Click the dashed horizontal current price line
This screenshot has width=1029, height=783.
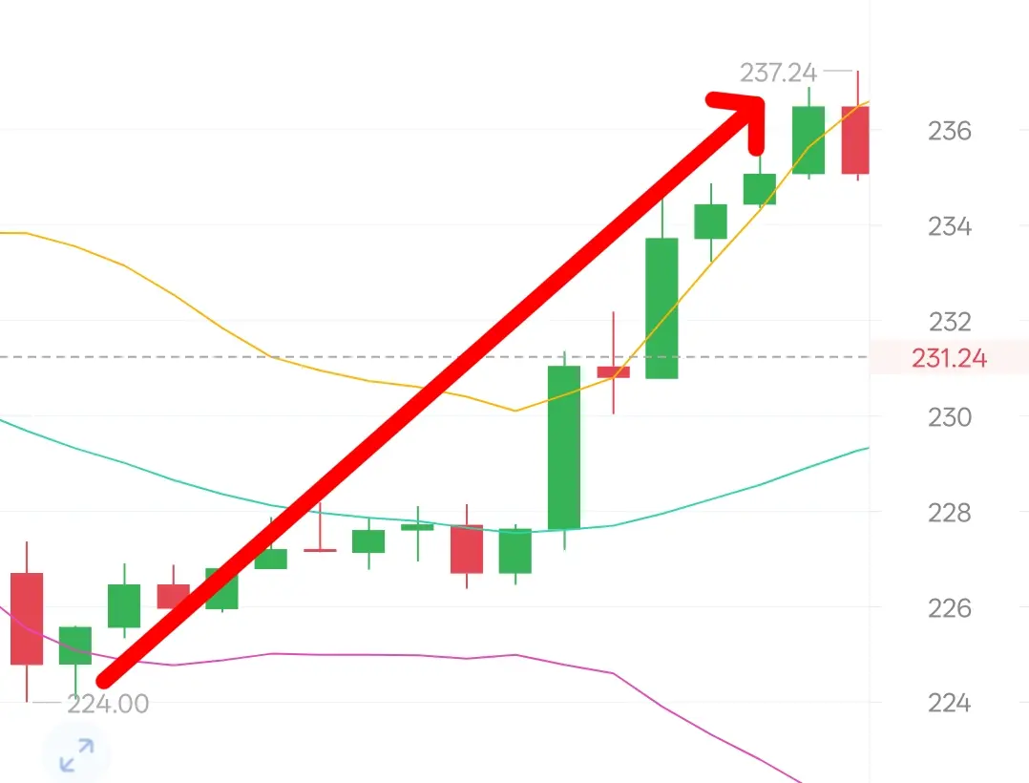pyautogui.click(x=434, y=357)
